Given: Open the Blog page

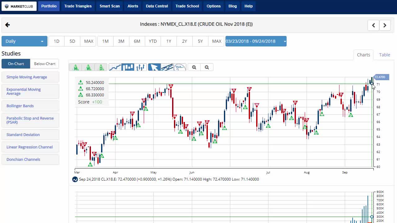Looking at the screenshot, I should [x=233, y=6].
